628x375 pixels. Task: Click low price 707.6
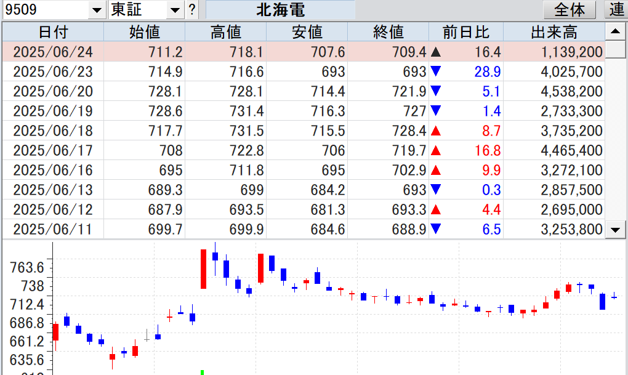(x=328, y=52)
